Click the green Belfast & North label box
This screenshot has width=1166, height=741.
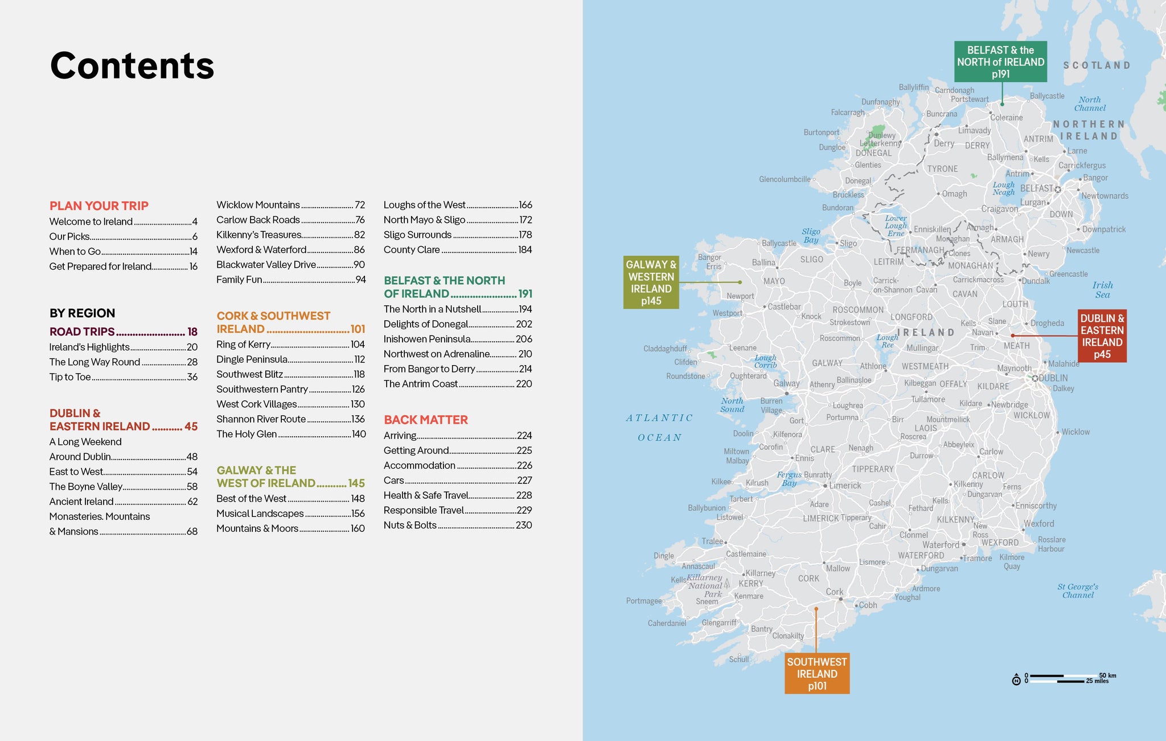(1000, 61)
